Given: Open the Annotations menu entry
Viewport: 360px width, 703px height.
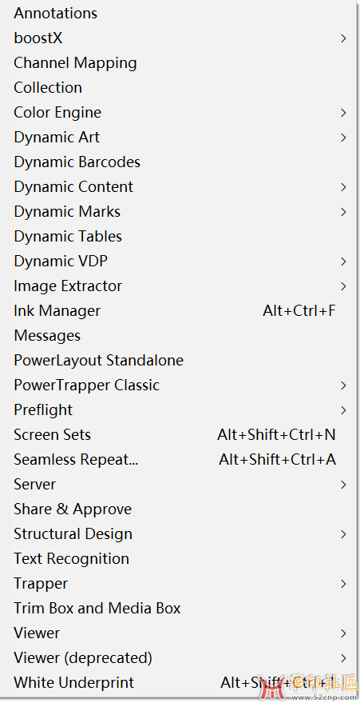Looking at the screenshot, I should pos(179,14).
